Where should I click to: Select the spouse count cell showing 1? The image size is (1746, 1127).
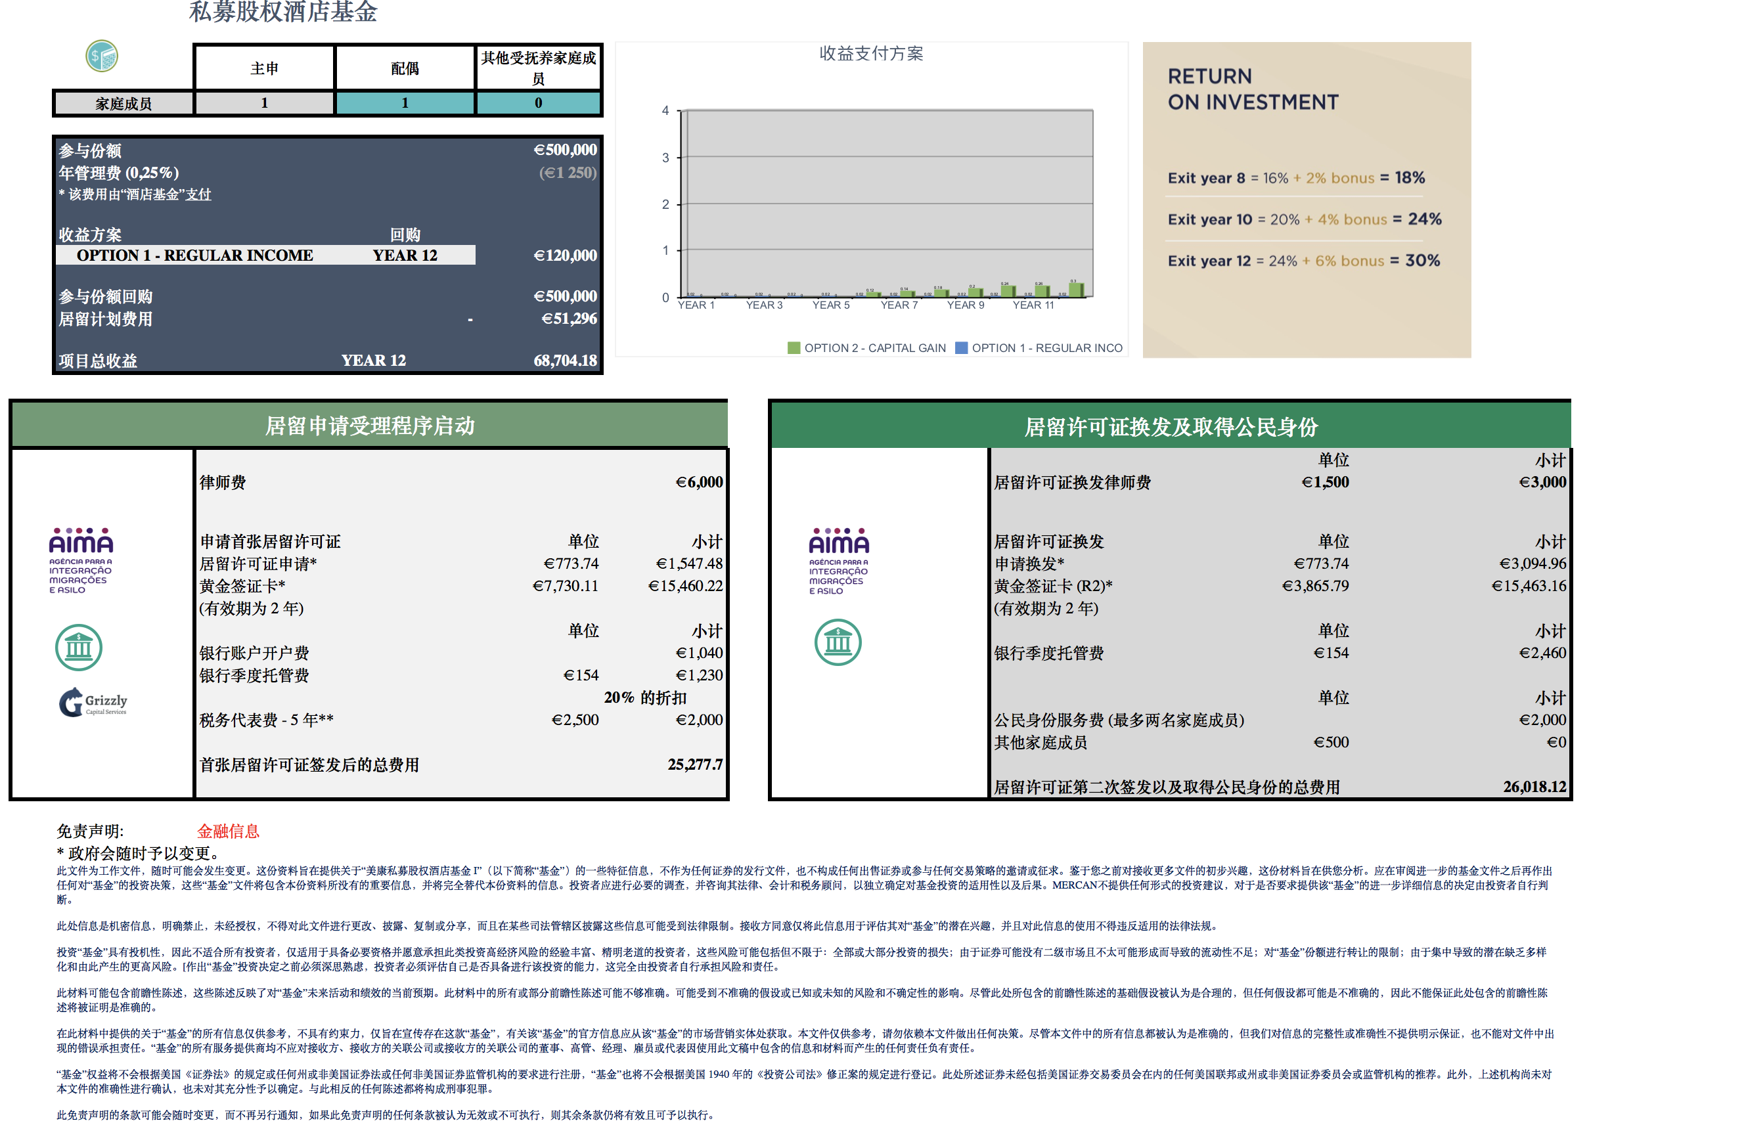pyautogui.click(x=405, y=103)
